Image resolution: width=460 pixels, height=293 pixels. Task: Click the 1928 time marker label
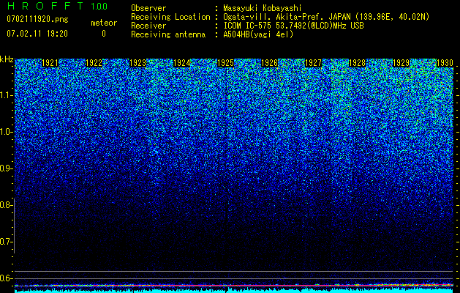(x=357, y=63)
